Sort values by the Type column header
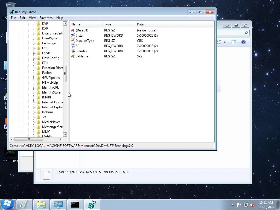Image resolution: width=280 pixels, height=210 pixels. coord(119,24)
